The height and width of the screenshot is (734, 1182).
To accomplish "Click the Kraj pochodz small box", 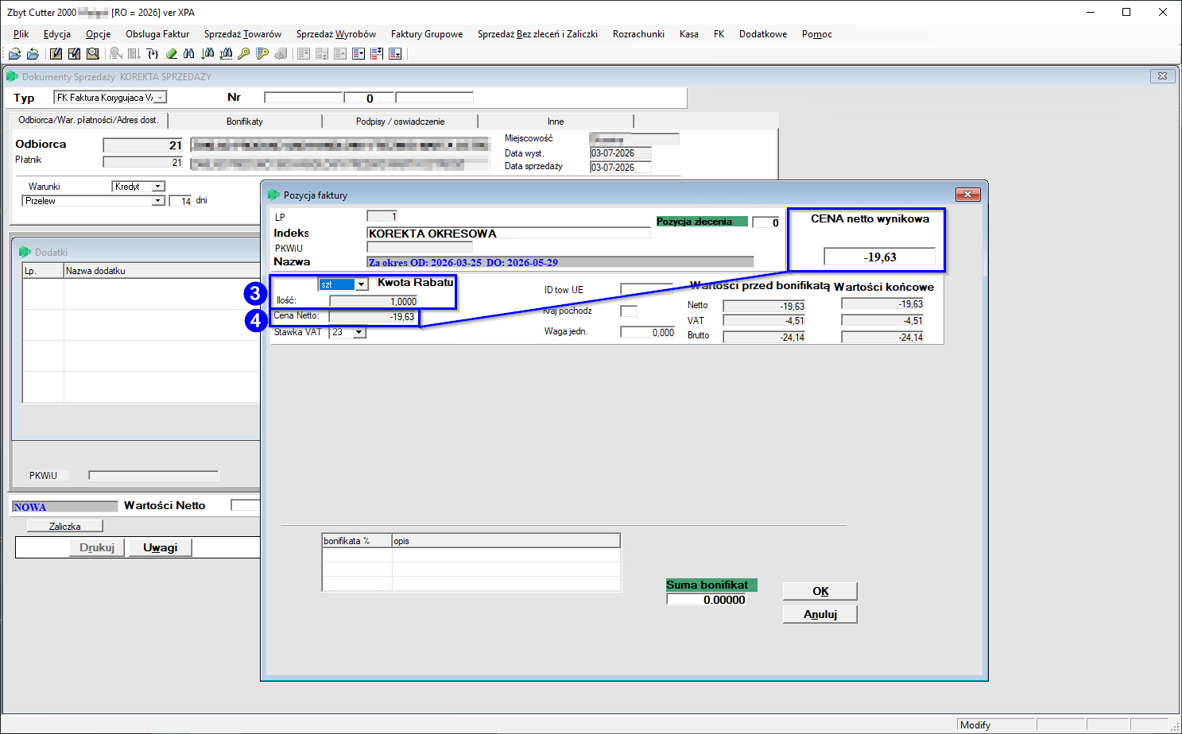I will point(629,311).
